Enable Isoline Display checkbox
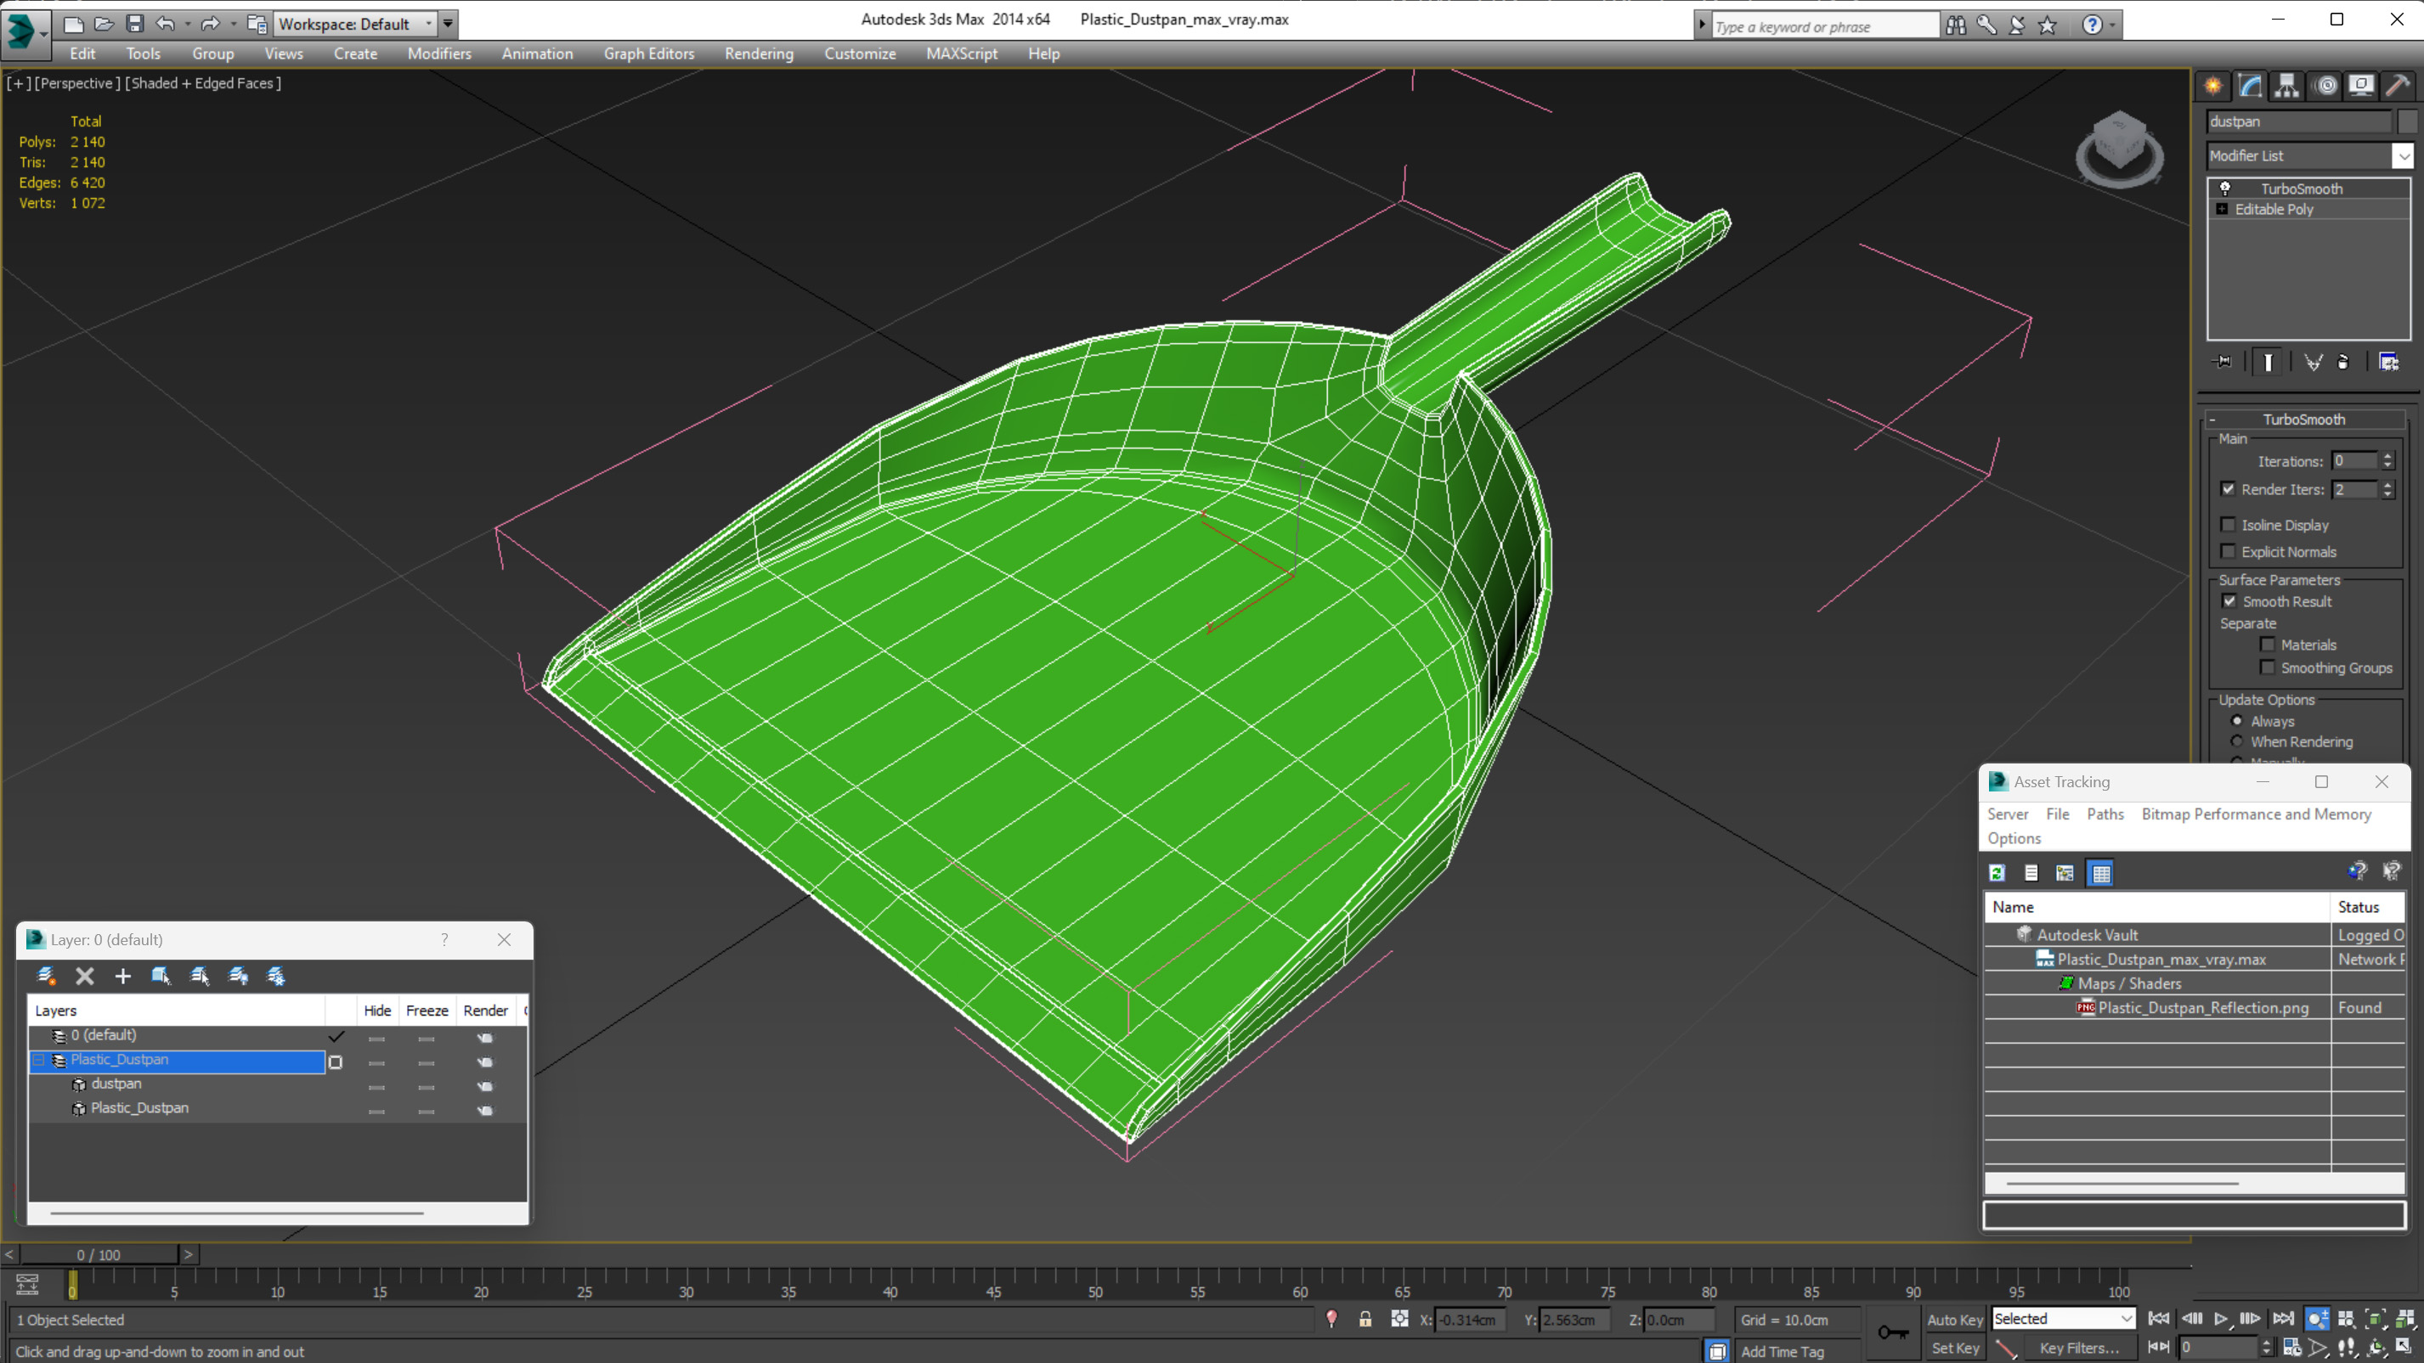2424x1363 pixels. pos(2228,525)
